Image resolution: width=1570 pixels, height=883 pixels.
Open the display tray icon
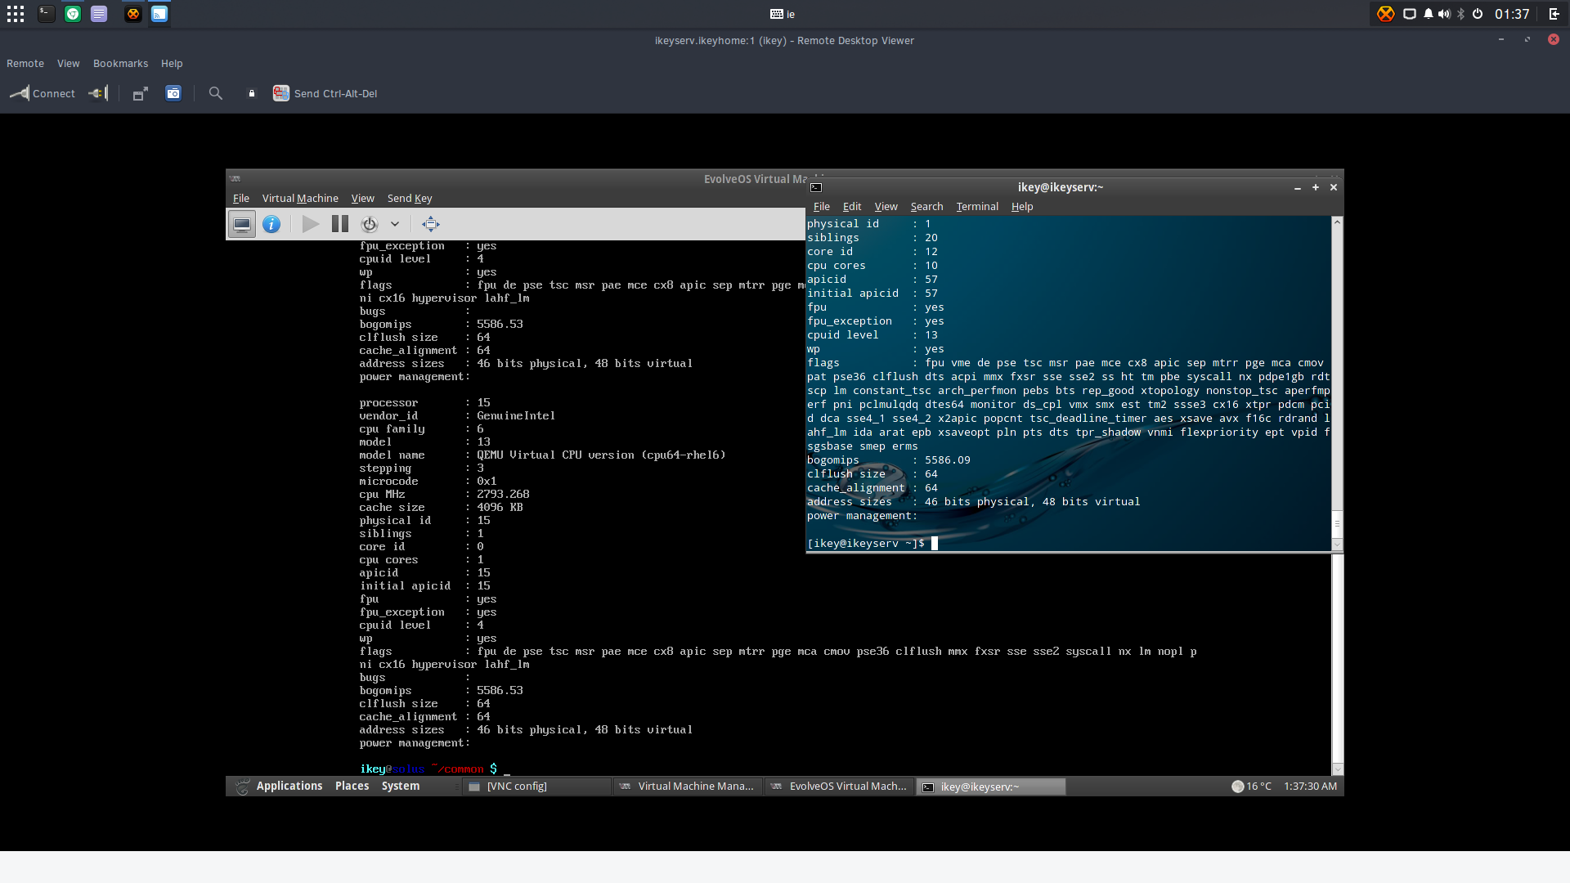tap(1410, 14)
